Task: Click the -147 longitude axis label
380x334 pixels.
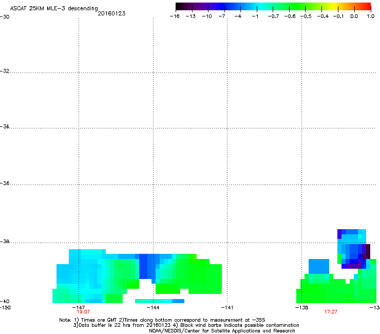Action: pos(79,308)
